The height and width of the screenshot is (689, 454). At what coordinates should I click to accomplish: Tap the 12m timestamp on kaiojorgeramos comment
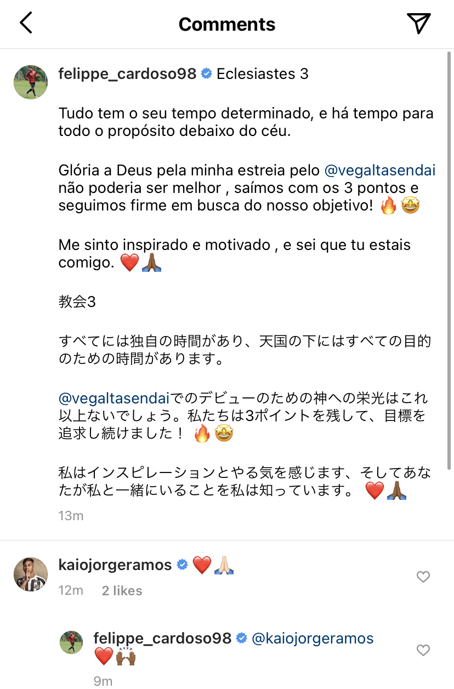coord(71,591)
